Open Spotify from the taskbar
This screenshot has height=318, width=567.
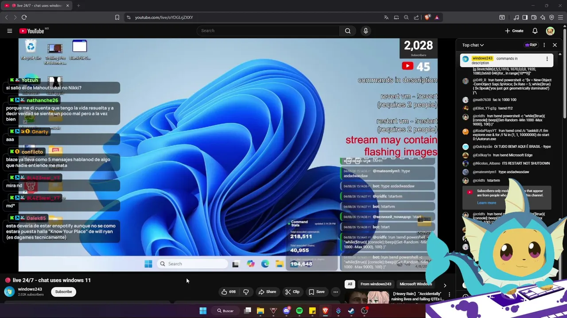point(299,311)
